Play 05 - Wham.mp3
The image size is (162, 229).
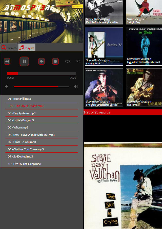click(42, 127)
